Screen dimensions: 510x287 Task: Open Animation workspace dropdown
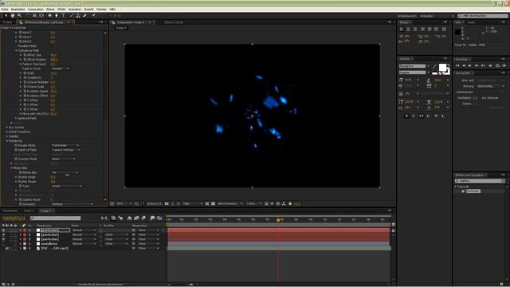click(x=437, y=16)
